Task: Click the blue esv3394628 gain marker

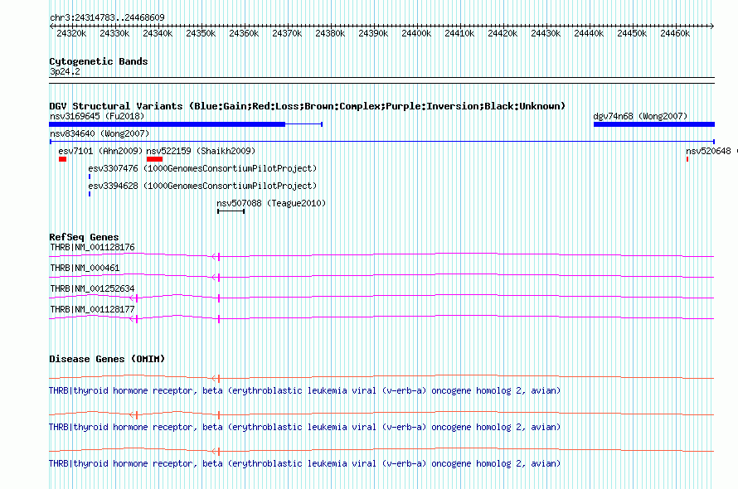Action: (90, 194)
